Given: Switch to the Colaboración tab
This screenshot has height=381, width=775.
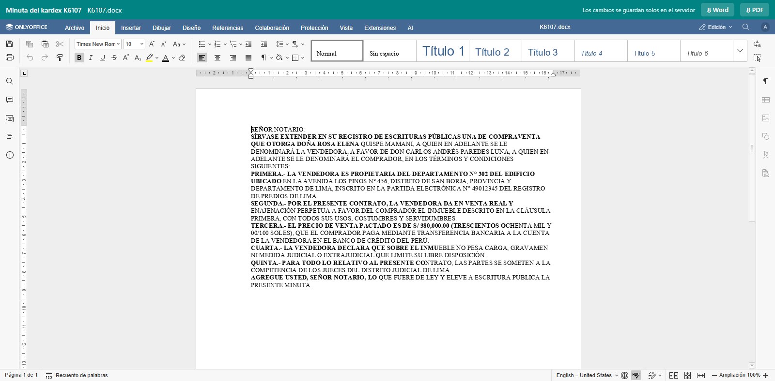Looking at the screenshot, I should (x=272, y=28).
